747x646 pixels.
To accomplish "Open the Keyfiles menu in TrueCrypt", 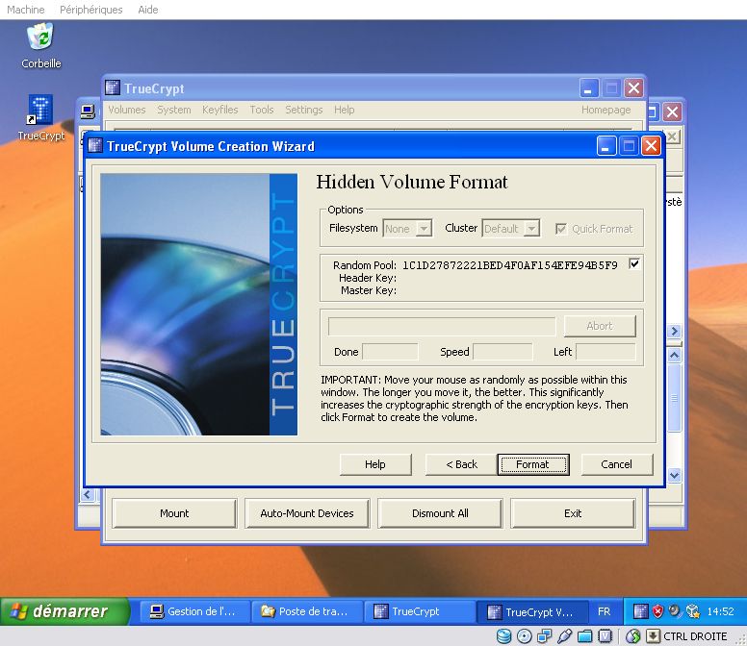I will [220, 110].
